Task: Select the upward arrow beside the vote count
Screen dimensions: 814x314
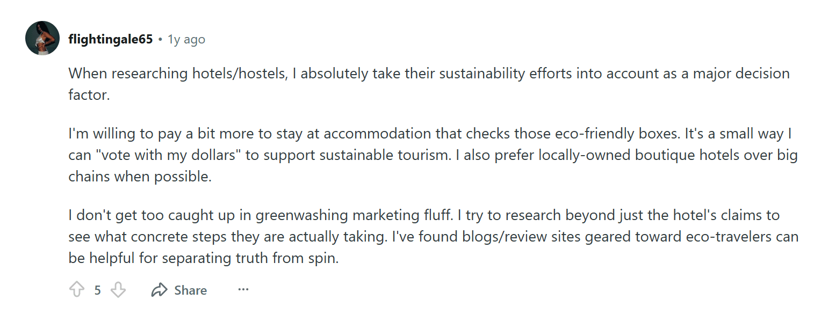Action: 76,289
